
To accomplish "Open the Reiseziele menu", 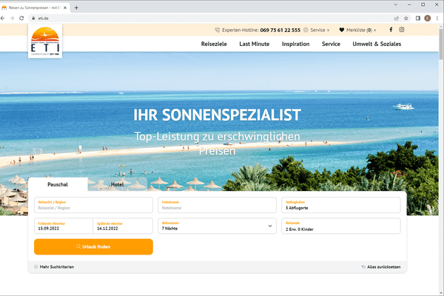I will click(214, 44).
